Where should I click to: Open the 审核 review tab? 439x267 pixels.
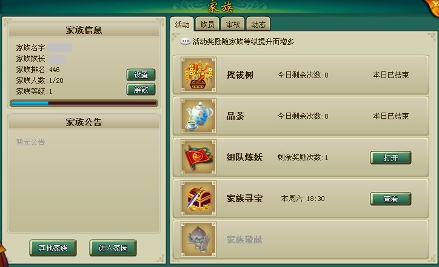point(233,24)
